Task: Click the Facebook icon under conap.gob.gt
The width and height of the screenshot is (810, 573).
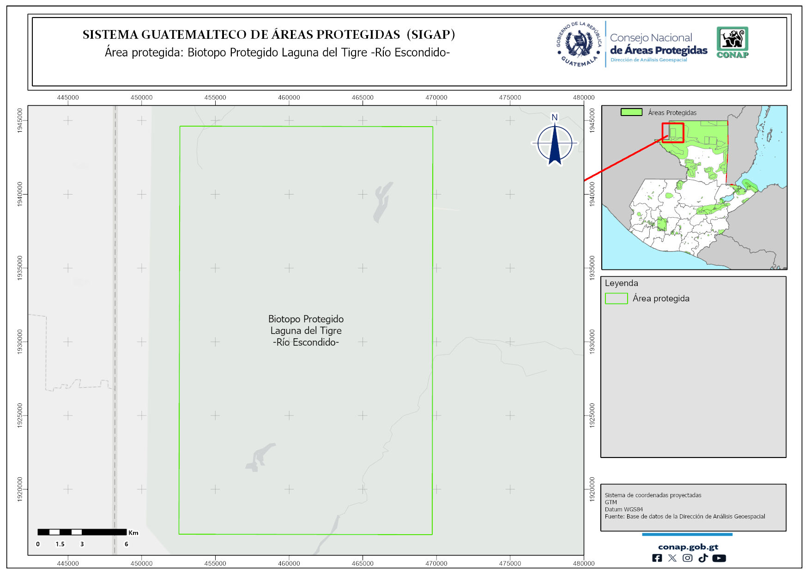Action: [657, 558]
